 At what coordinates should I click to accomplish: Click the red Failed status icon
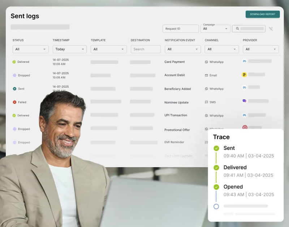pyautogui.click(x=14, y=102)
